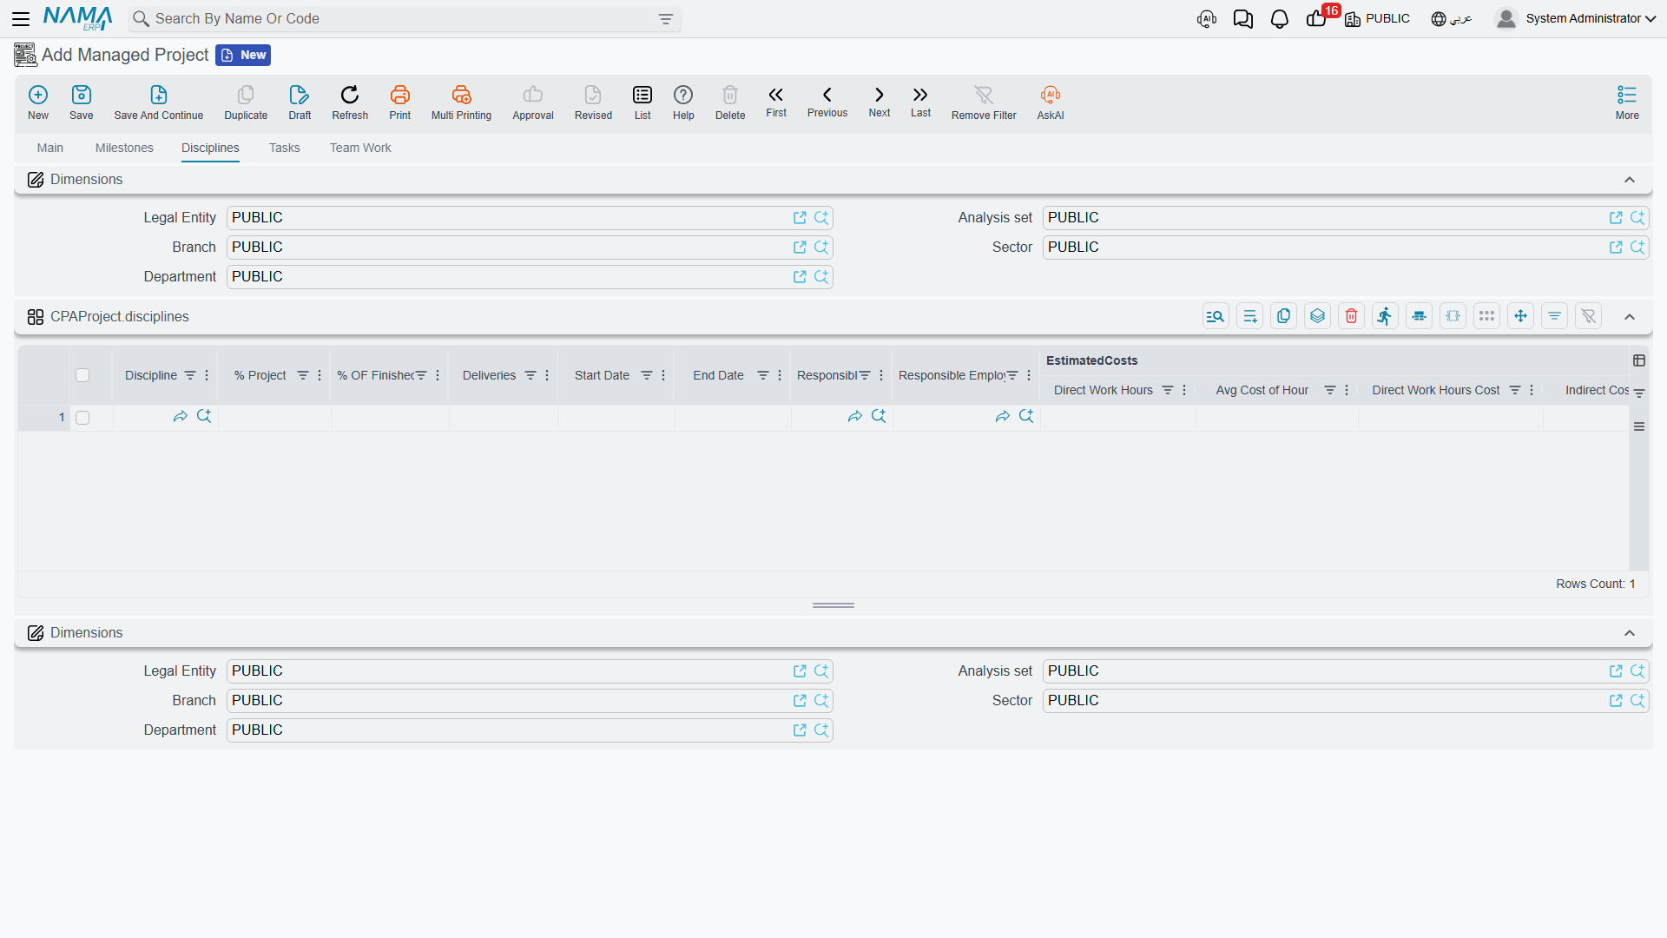Open the chat messages icon
This screenshot has width=1667, height=938.
click(1242, 19)
